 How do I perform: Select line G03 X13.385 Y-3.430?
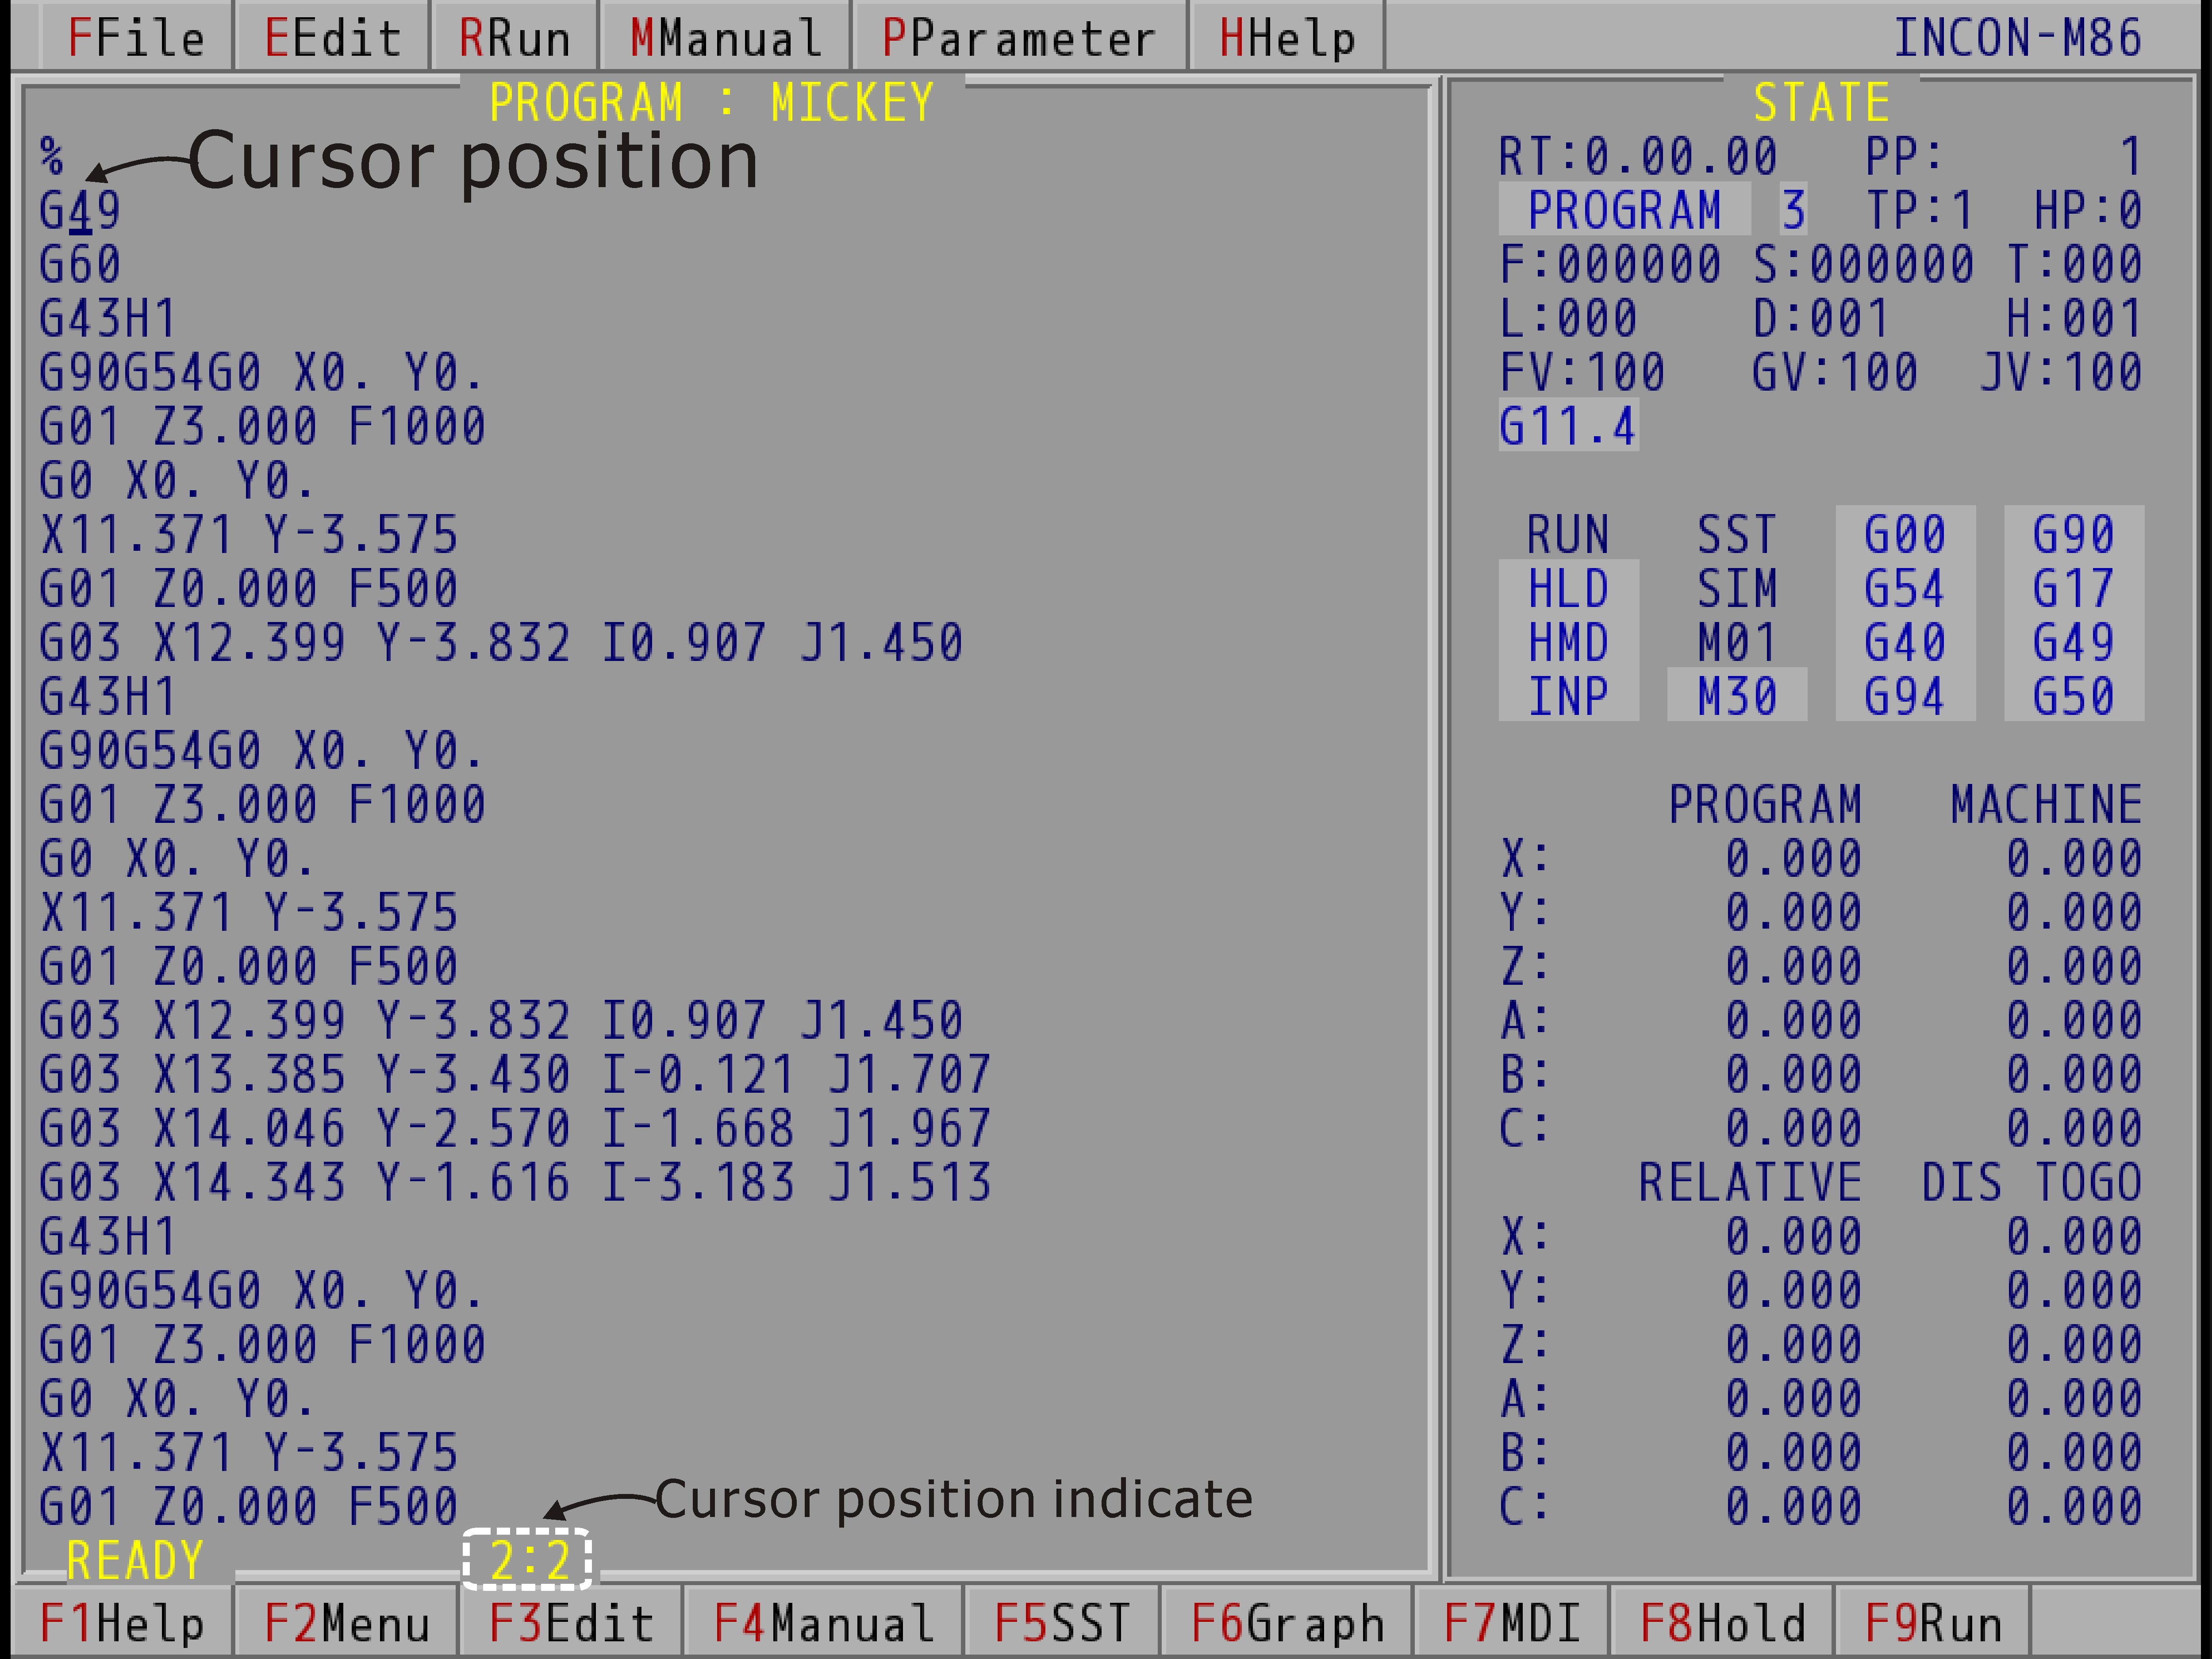pos(515,1075)
